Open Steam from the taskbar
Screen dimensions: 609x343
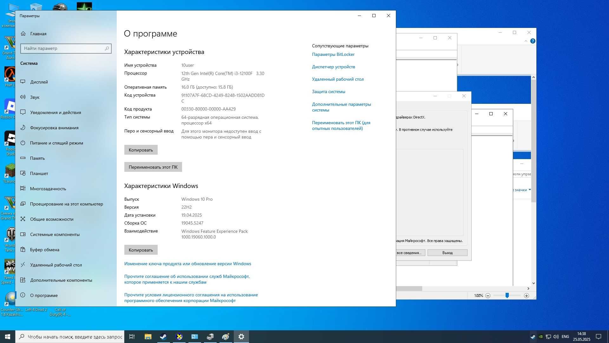[163, 337]
